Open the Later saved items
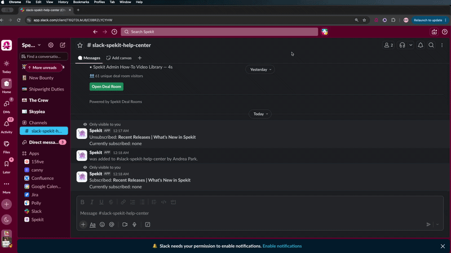Screen dimensions: 451x253 (x=6, y=166)
